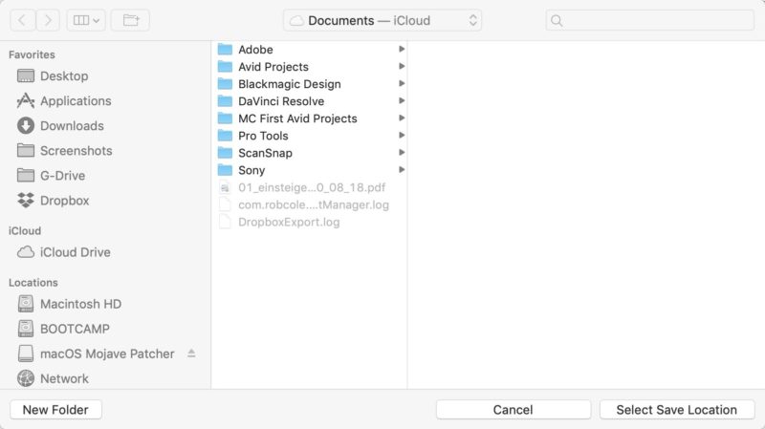Click the Desktop icon in Favorites
Image resolution: width=765 pixels, height=429 pixels.
26,76
